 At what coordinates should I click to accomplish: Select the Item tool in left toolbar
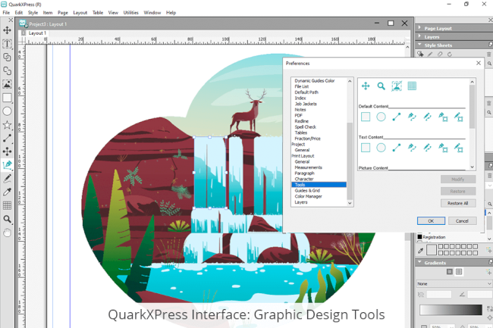(x=7, y=30)
